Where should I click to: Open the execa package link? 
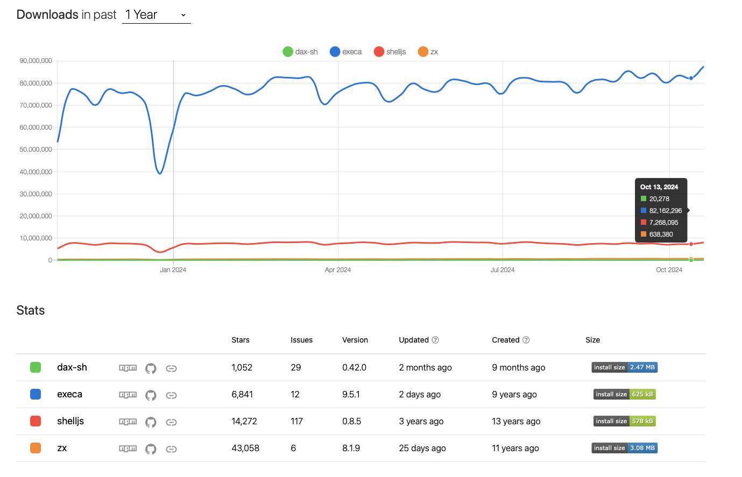(x=69, y=394)
